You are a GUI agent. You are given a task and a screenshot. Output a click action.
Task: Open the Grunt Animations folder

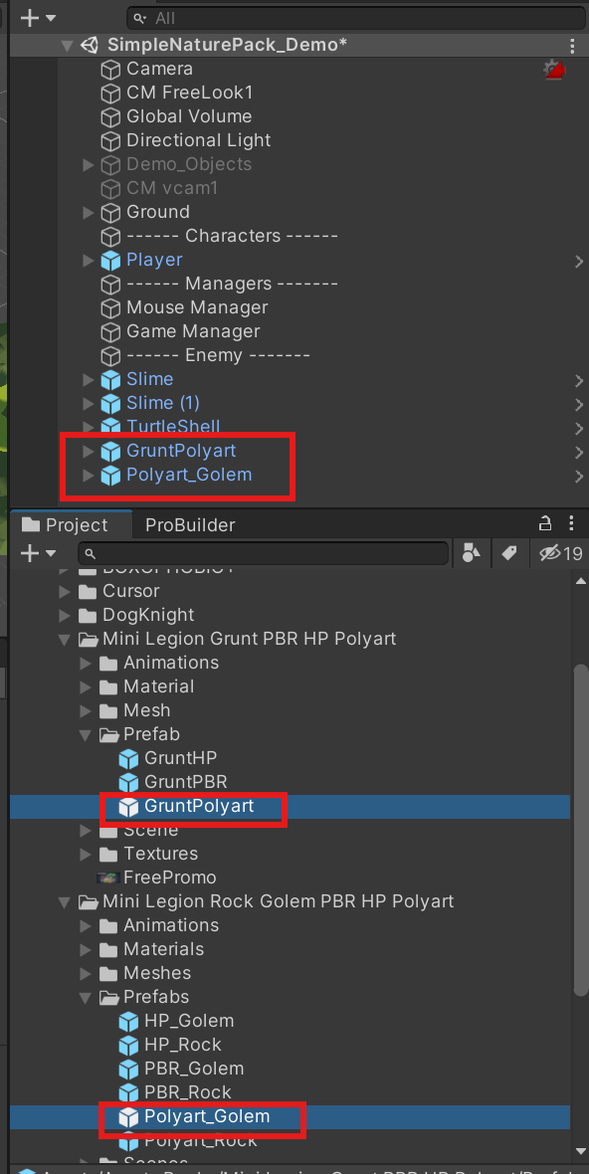point(171,663)
